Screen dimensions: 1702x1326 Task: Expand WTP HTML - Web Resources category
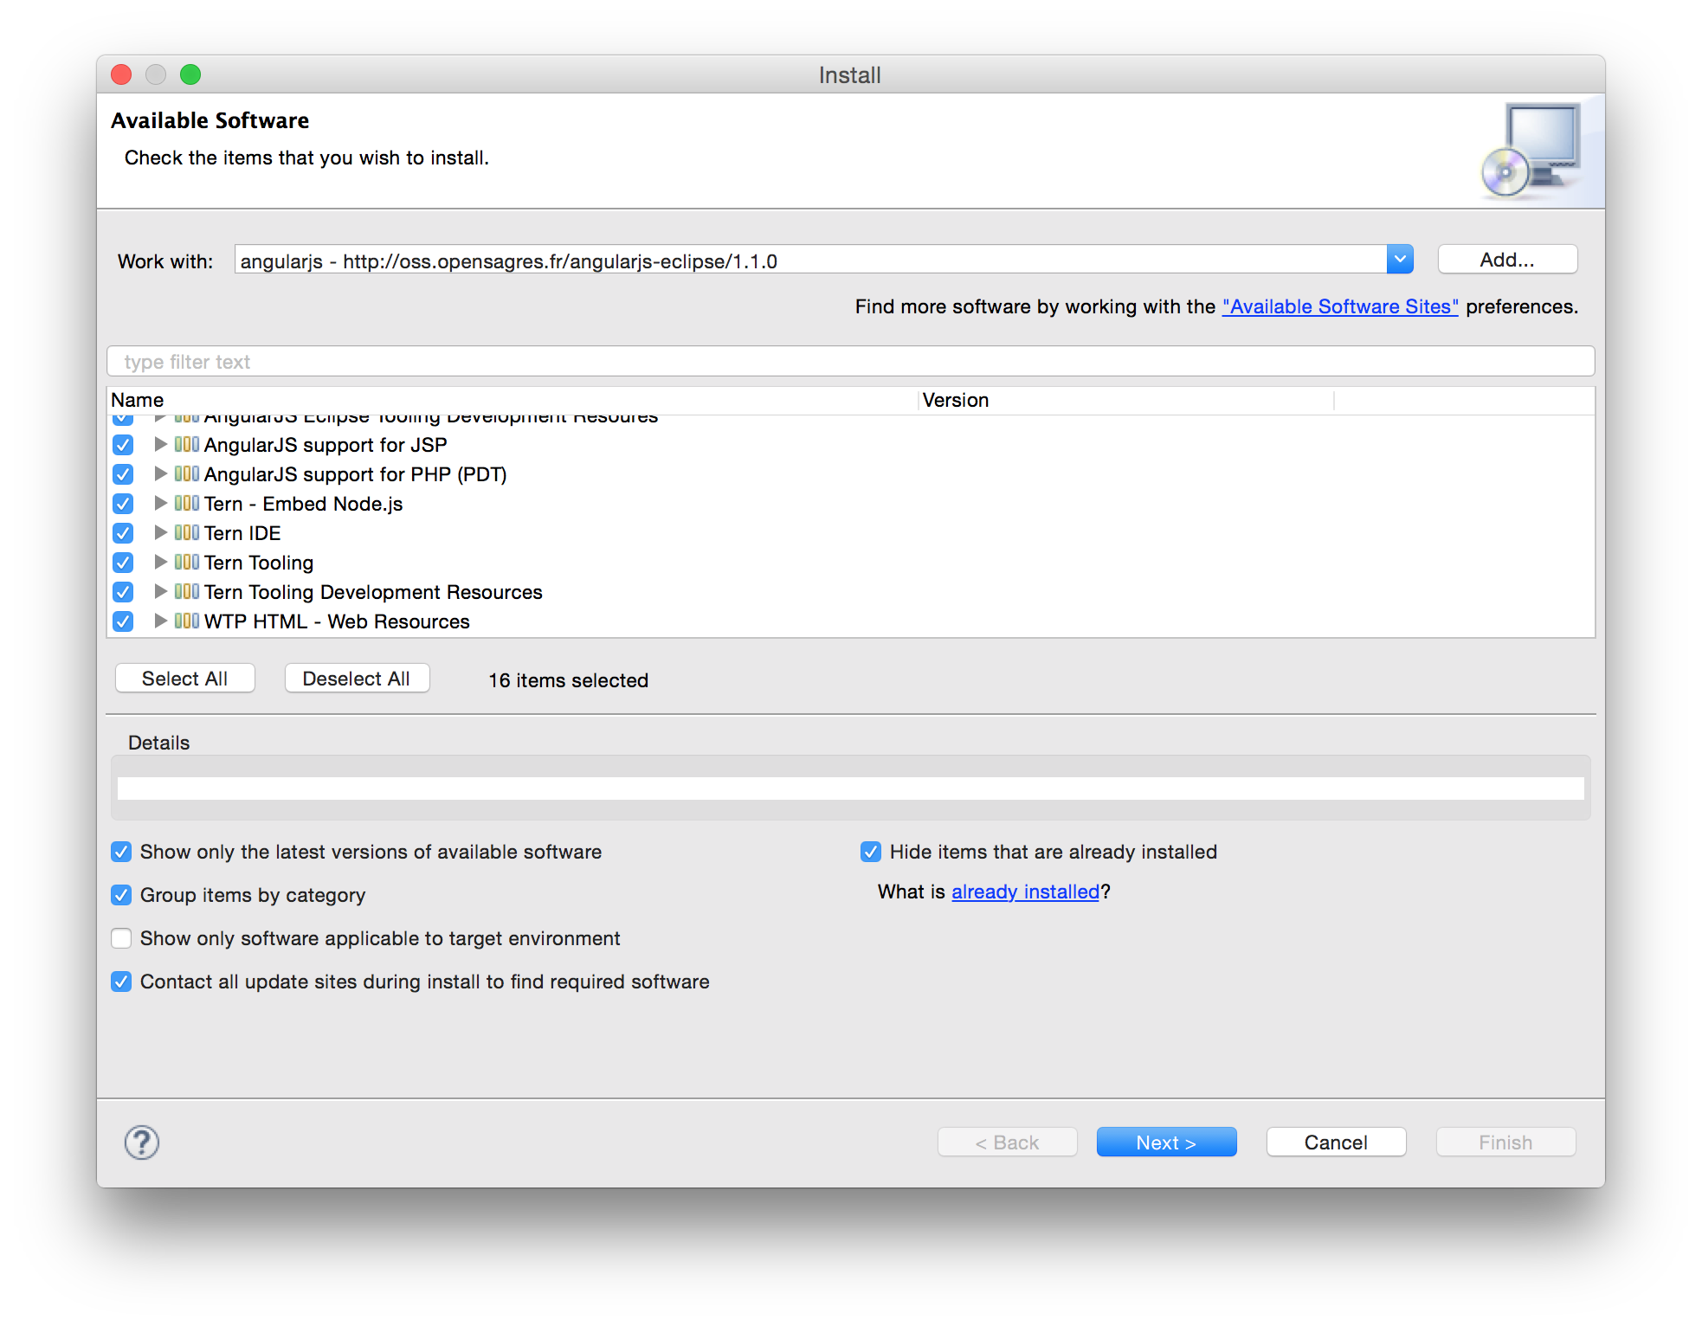[x=160, y=621]
